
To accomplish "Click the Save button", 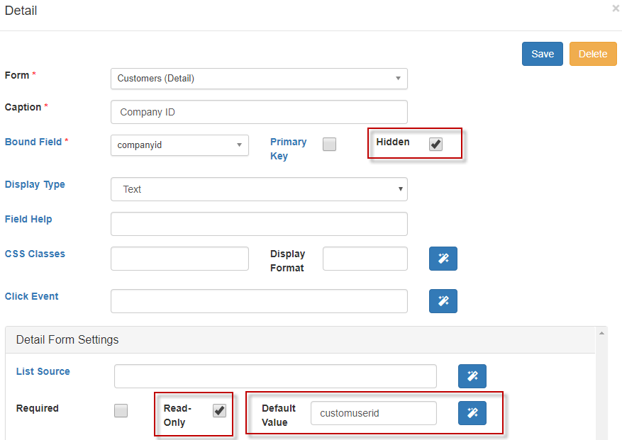I will pos(543,54).
